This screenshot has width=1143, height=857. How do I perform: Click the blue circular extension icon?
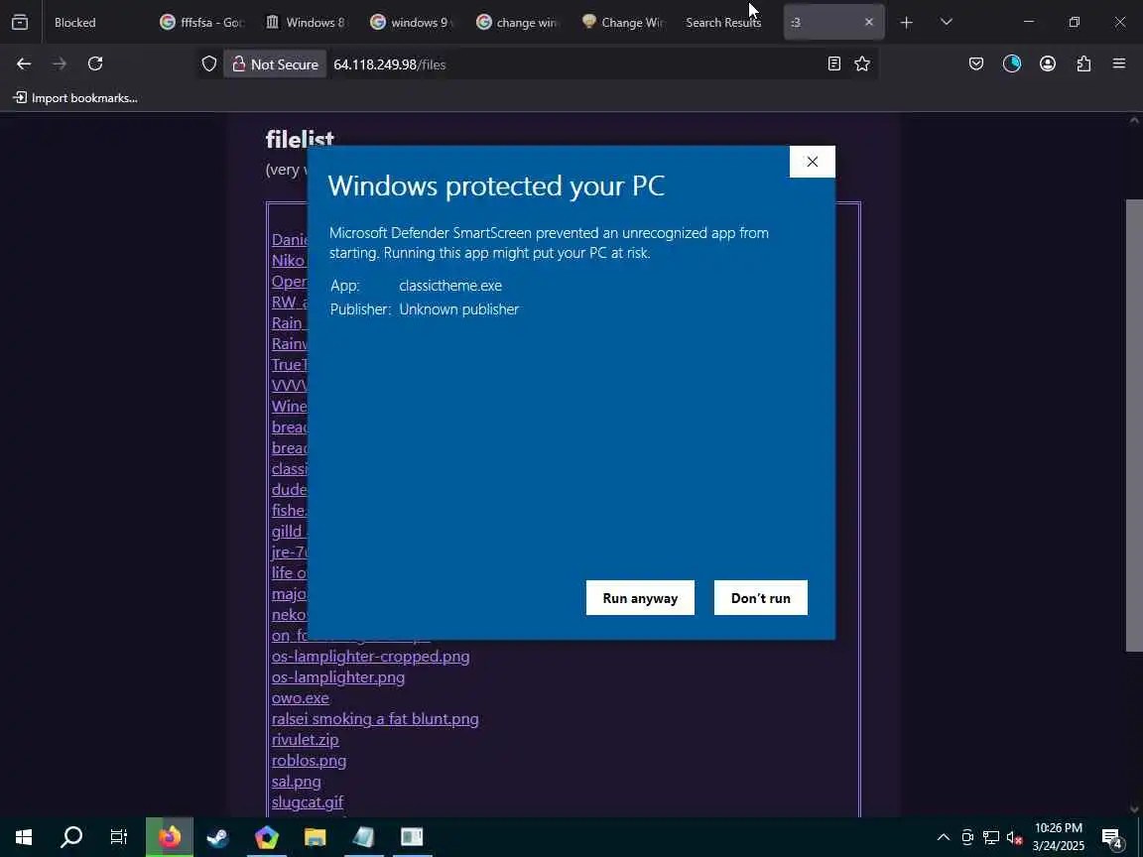1012,64
